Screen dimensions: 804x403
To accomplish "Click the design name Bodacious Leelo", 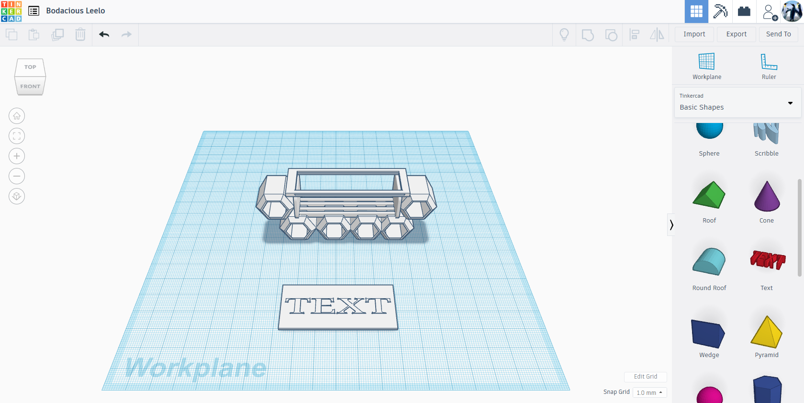I will (x=76, y=11).
